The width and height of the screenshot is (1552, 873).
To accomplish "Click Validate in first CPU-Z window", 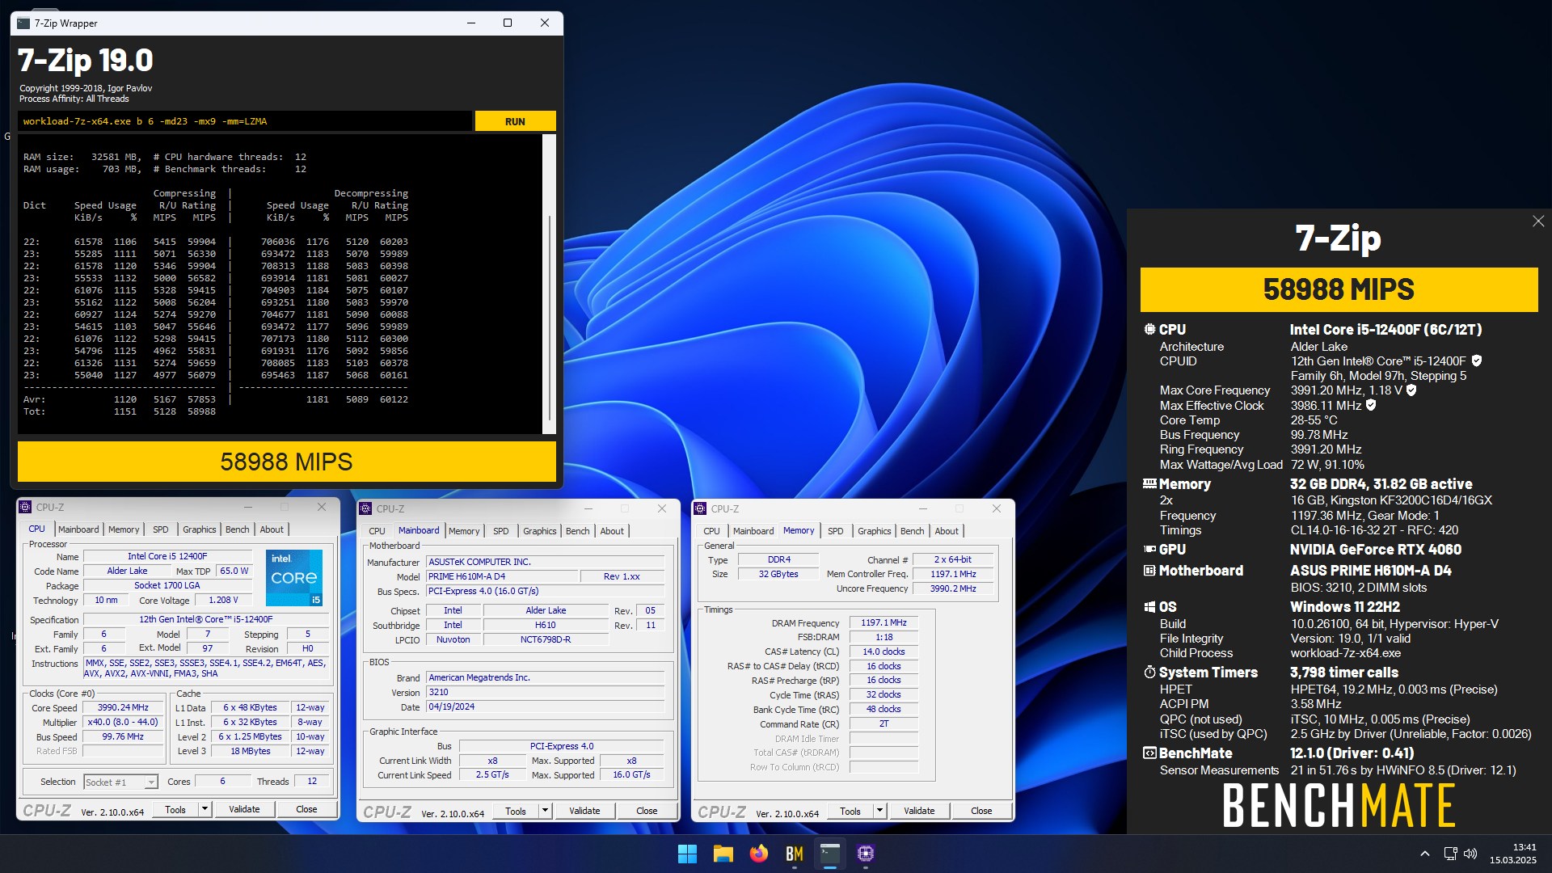I will point(244,809).
